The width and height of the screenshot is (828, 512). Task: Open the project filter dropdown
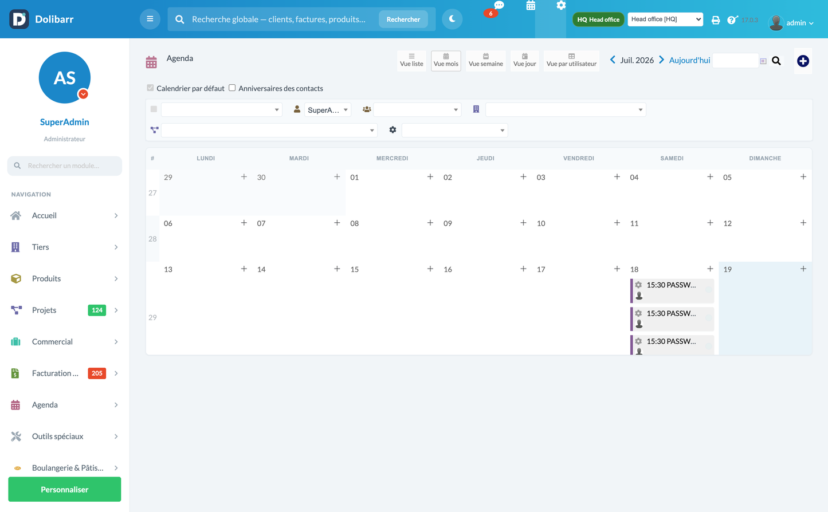[269, 130]
